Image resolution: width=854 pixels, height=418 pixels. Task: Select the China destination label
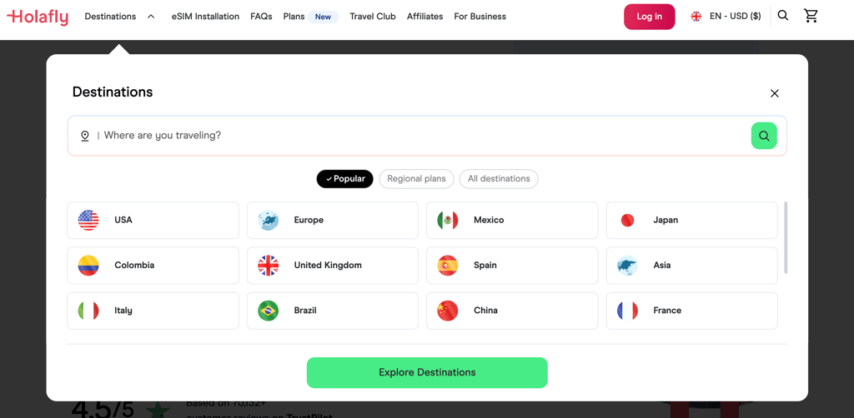click(485, 311)
